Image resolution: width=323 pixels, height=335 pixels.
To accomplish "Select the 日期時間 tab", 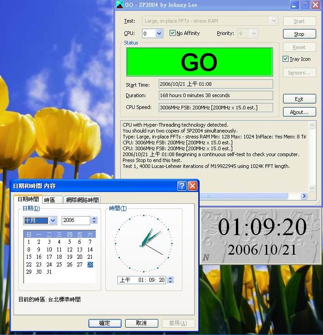I will [28, 199].
